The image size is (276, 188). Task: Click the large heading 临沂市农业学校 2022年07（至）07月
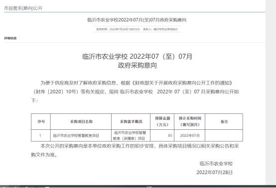pyautogui.click(x=138, y=56)
